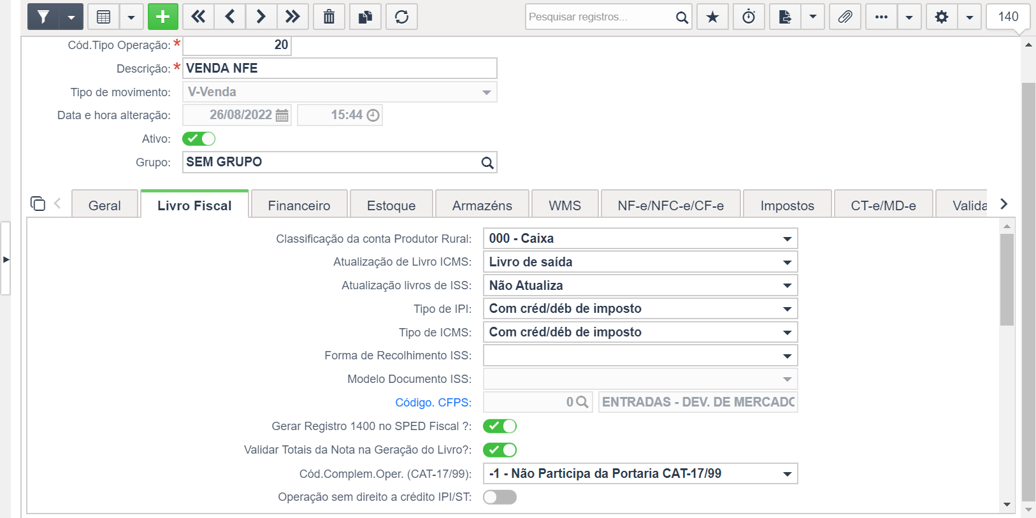1036x518 pixels.
Task: Open Forma de Recolhimento ISS dropdown
Action: (x=640, y=356)
